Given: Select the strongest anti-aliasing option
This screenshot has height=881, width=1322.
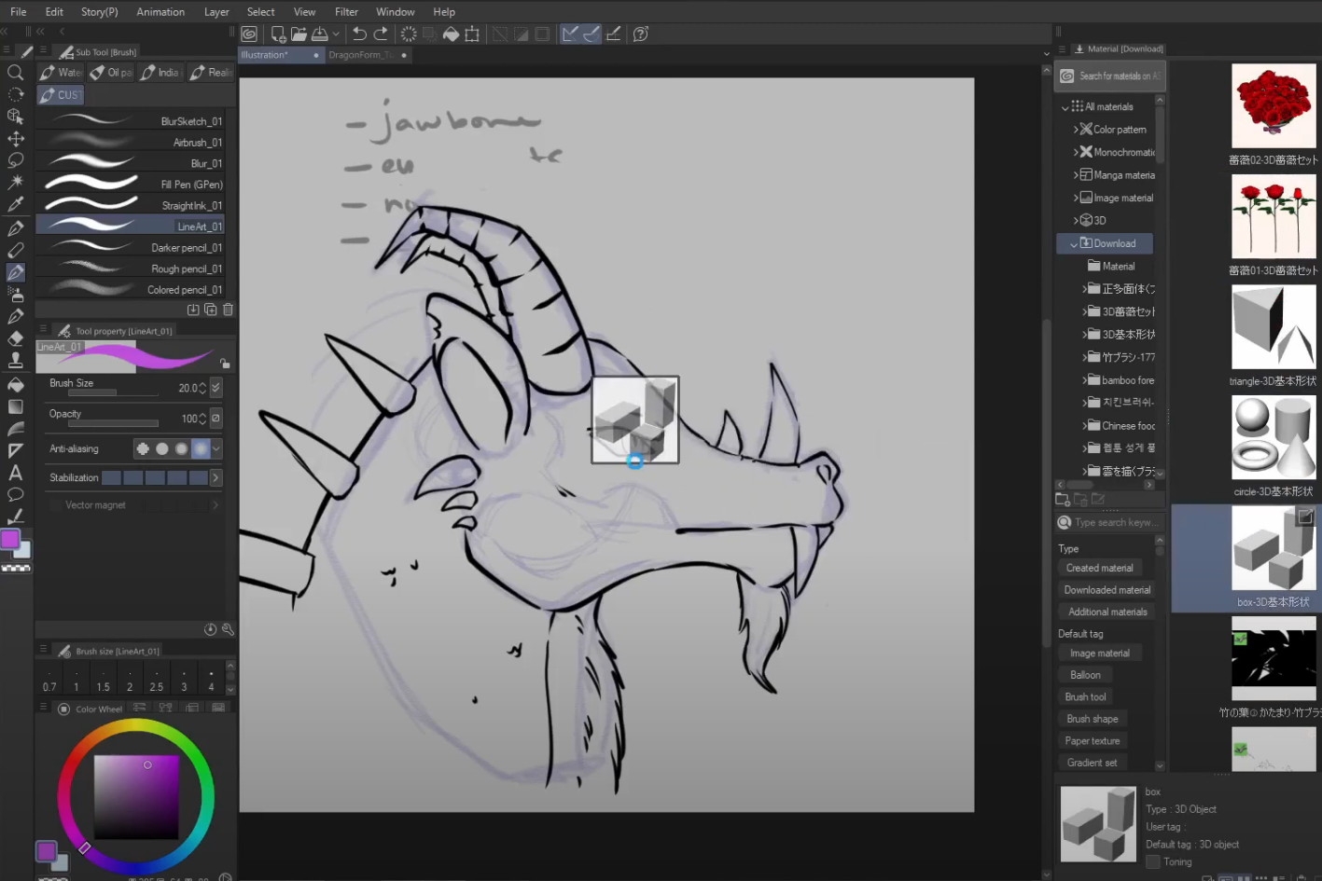Looking at the screenshot, I should coord(201,449).
